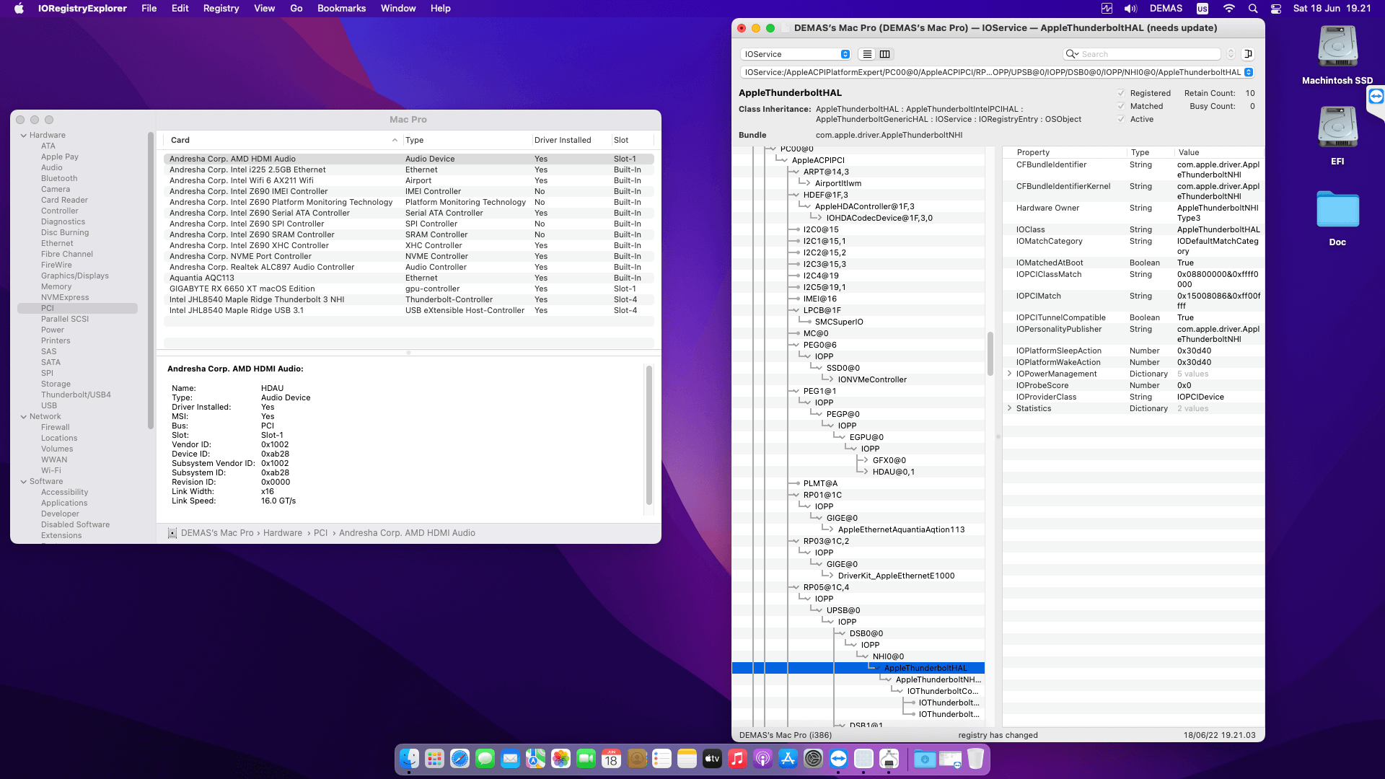The width and height of the screenshot is (1385, 779).
Task: Launch Safari from the Dock
Action: coord(460,759)
